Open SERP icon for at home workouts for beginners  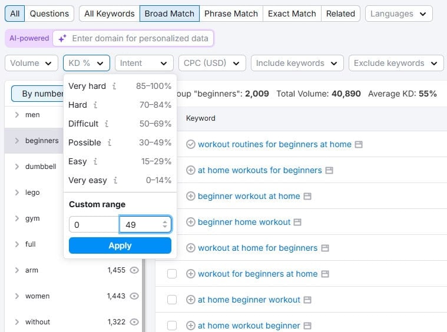click(329, 171)
